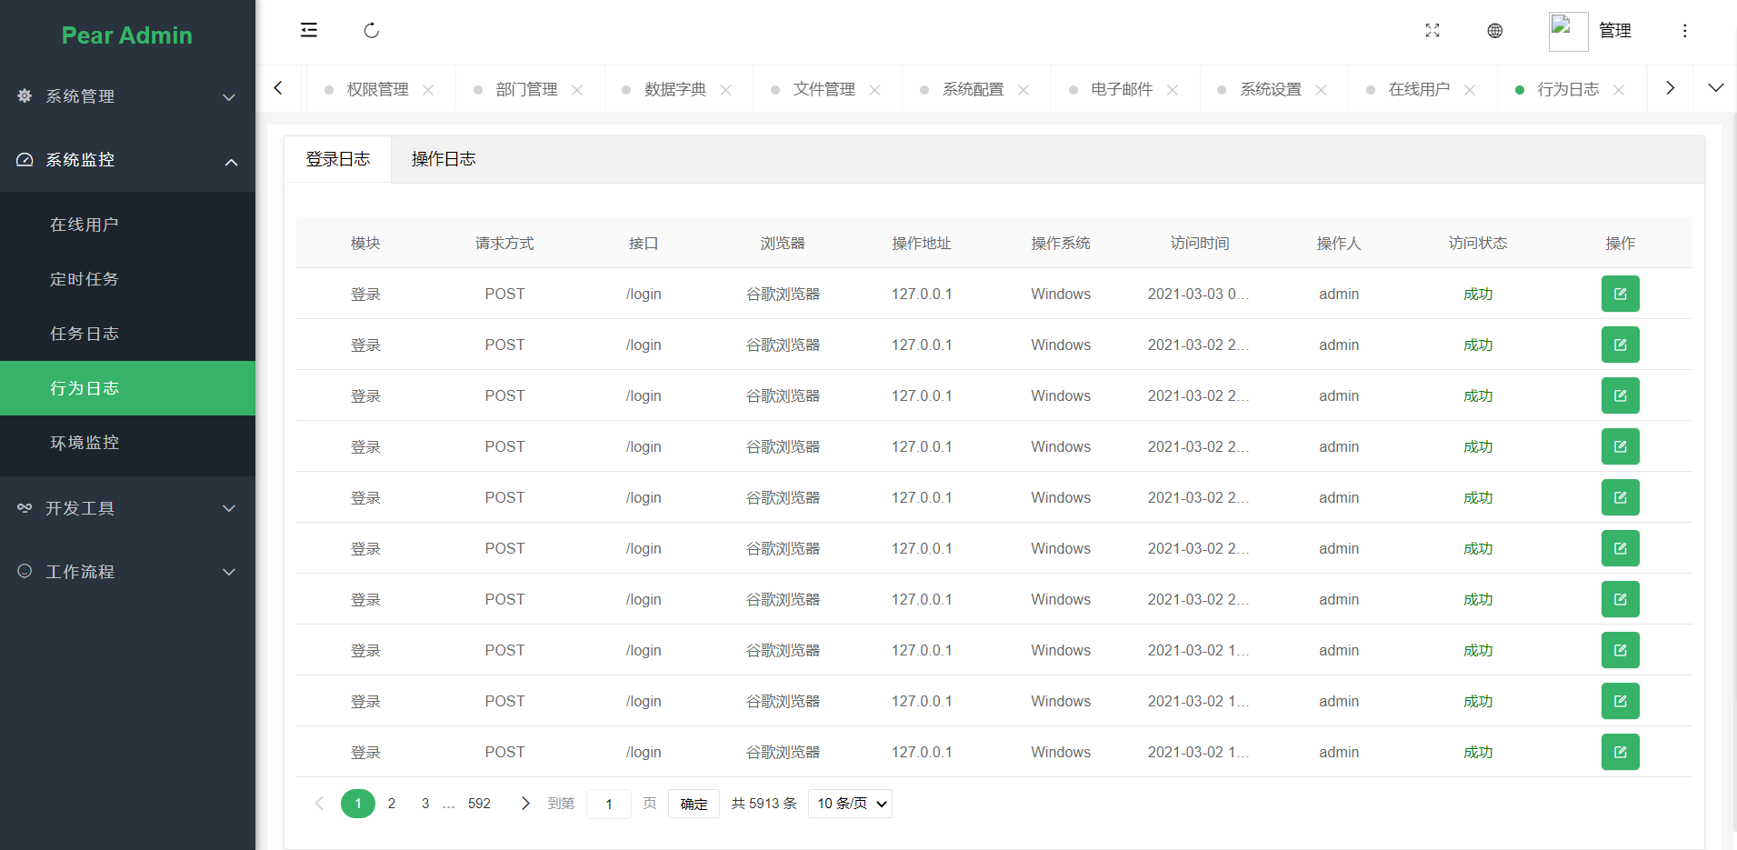This screenshot has height=850, width=1737.
Task: Click next page arrow in pagination
Action: coord(525,804)
